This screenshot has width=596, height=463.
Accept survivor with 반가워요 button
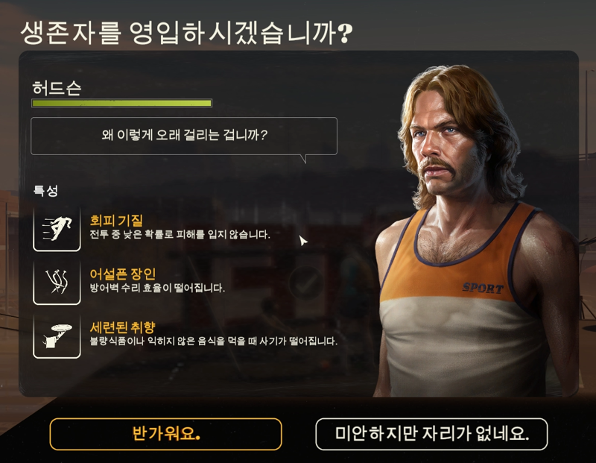tap(165, 434)
